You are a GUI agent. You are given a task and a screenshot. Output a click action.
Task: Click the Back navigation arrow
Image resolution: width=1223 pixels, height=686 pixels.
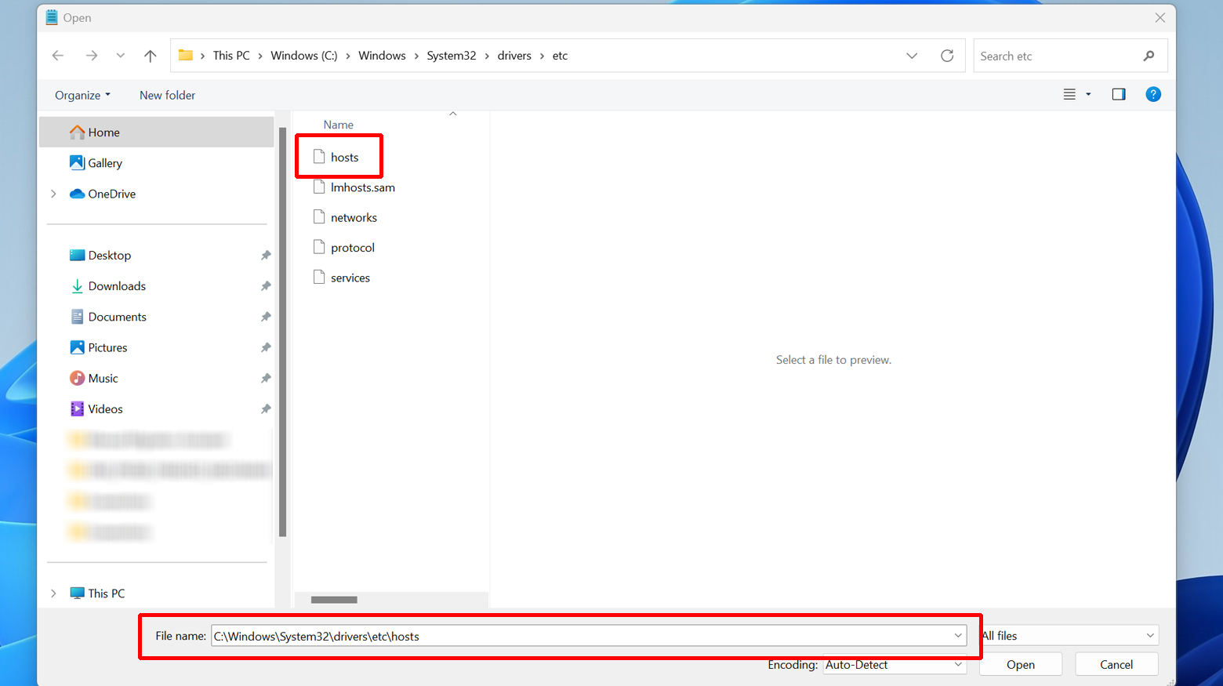pyautogui.click(x=58, y=56)
